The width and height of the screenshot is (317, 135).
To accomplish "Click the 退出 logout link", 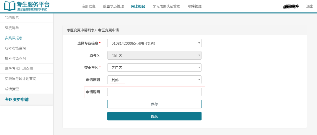I will (x=309, y=6).
